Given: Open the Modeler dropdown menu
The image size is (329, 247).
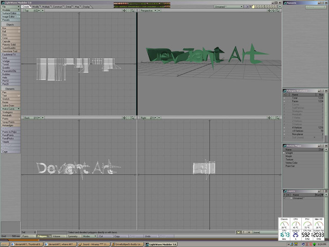Looking at the screenshot, I should click(x=10, y=10).
